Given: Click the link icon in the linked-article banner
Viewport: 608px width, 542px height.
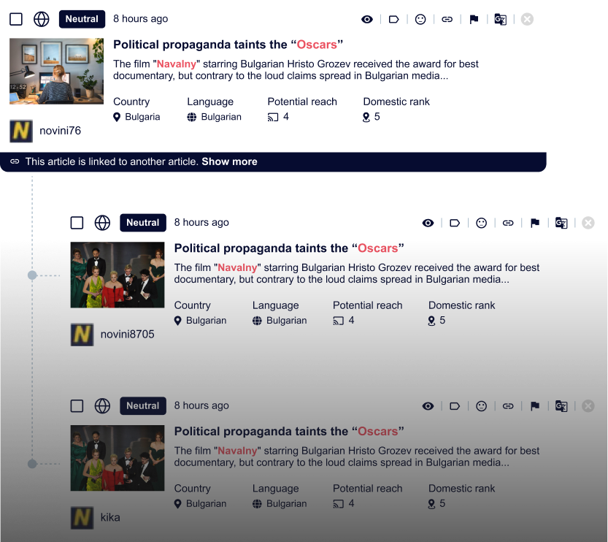Looking at the screenshot, I should tap(15, 161).
